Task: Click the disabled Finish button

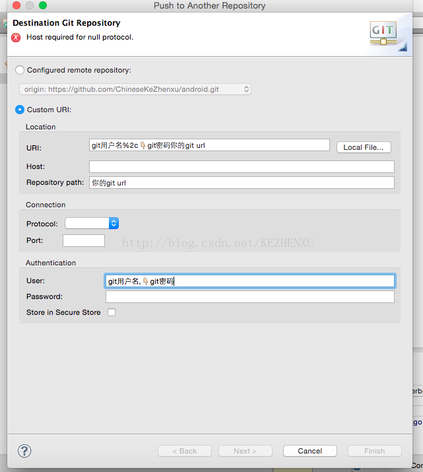Action: [375, 451]
